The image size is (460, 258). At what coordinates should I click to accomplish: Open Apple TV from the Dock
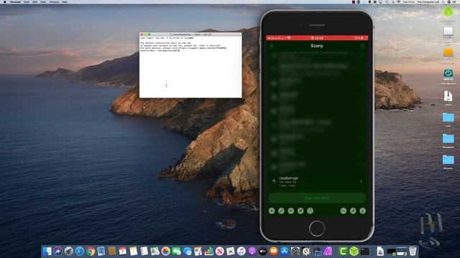(262, 251)
